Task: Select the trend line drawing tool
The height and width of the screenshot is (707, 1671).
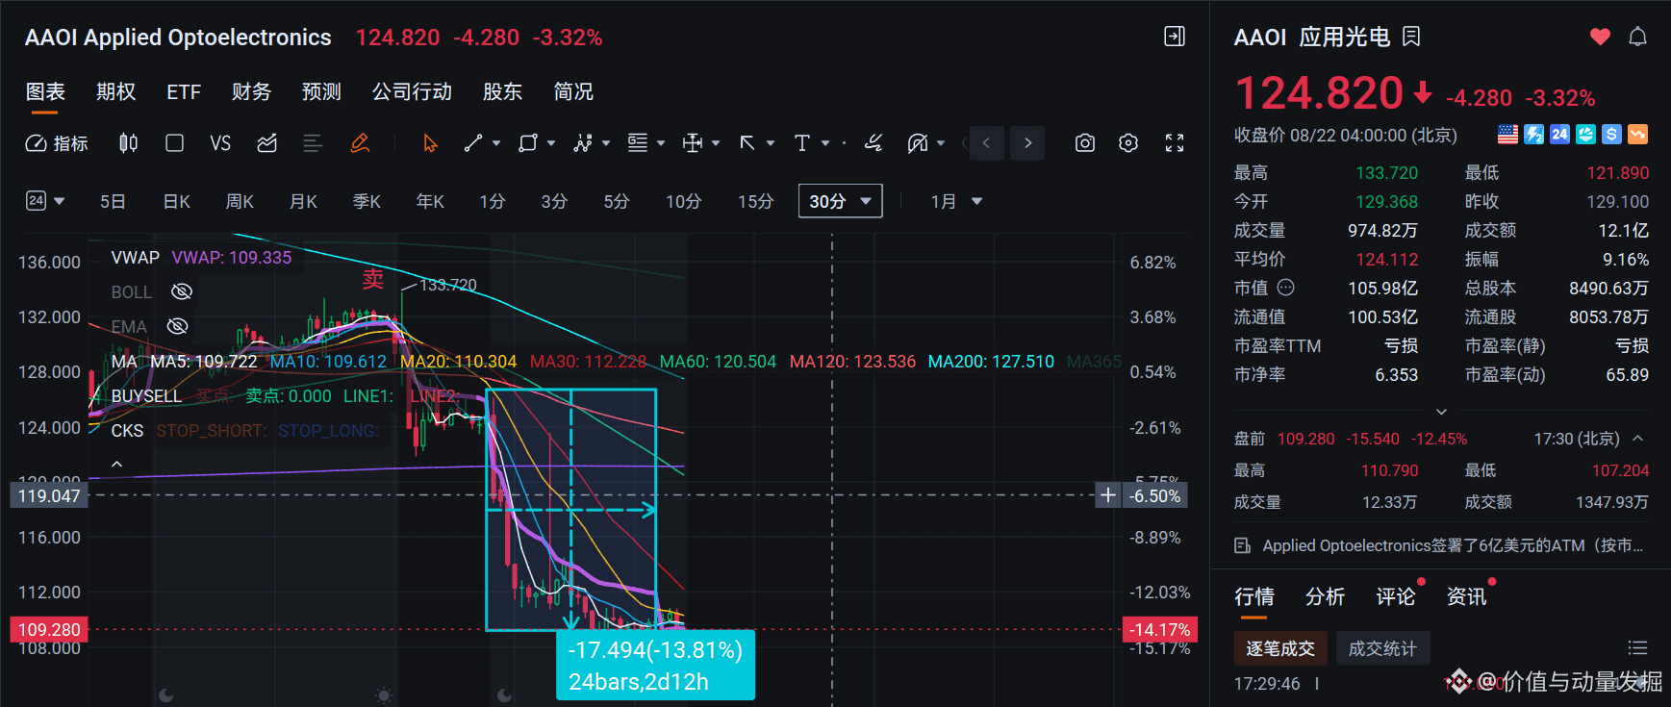Action: [x=472, y=143]
